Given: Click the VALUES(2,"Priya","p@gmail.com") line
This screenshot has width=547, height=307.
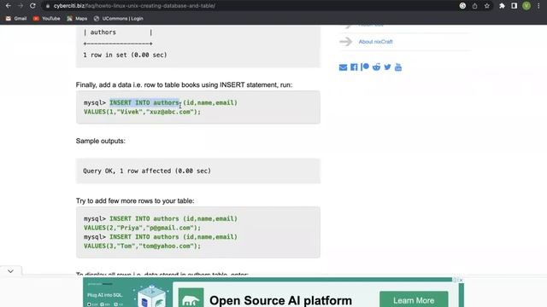Looking at the screenshot, I should click(143, 228).
